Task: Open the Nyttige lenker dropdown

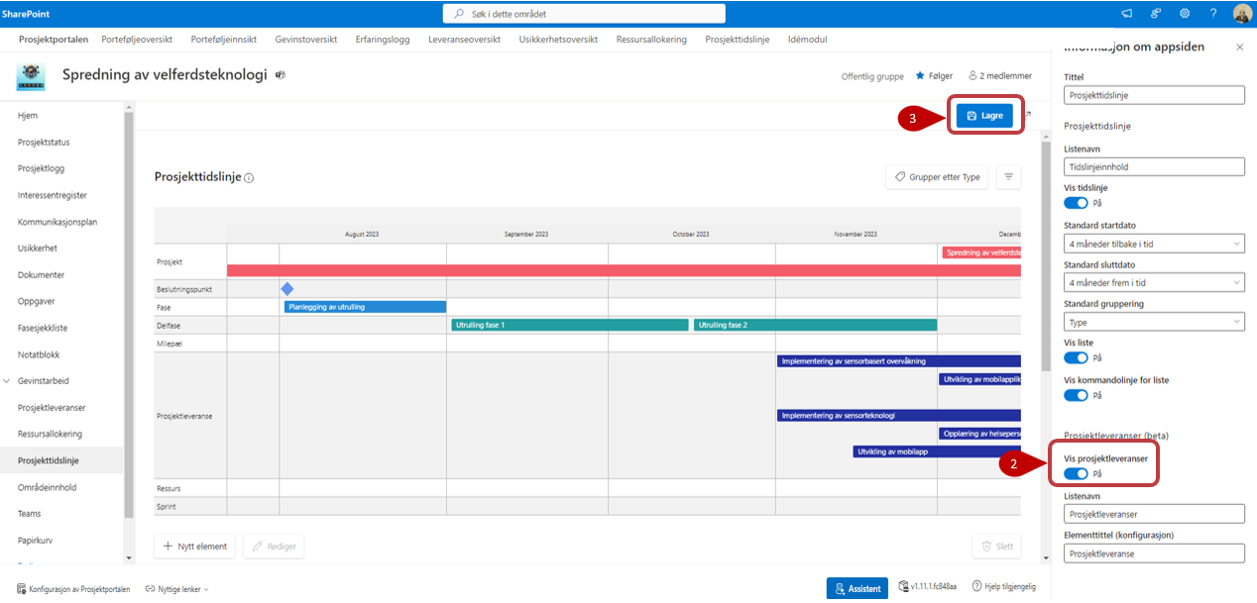Action: point(177,589)
